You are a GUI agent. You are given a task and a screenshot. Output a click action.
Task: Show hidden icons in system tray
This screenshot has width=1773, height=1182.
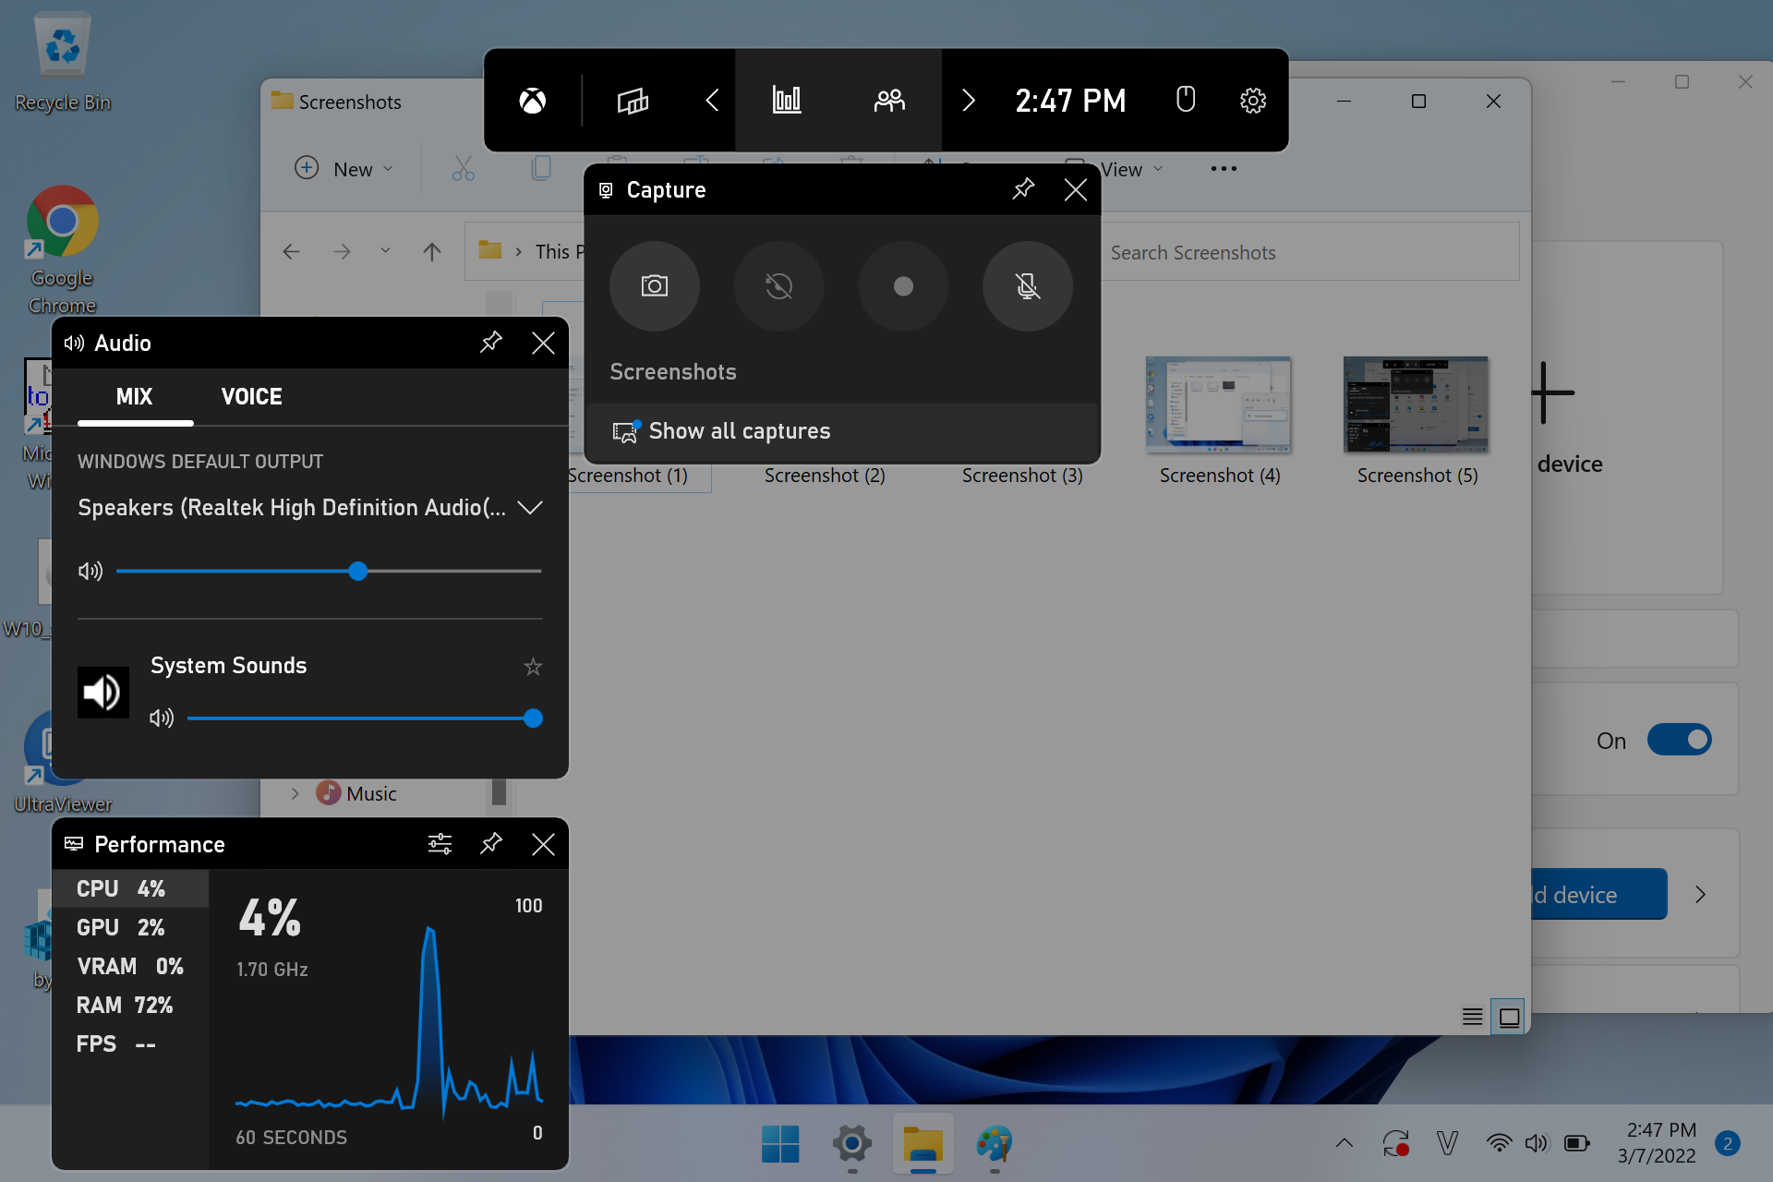click(1345, 1143)
